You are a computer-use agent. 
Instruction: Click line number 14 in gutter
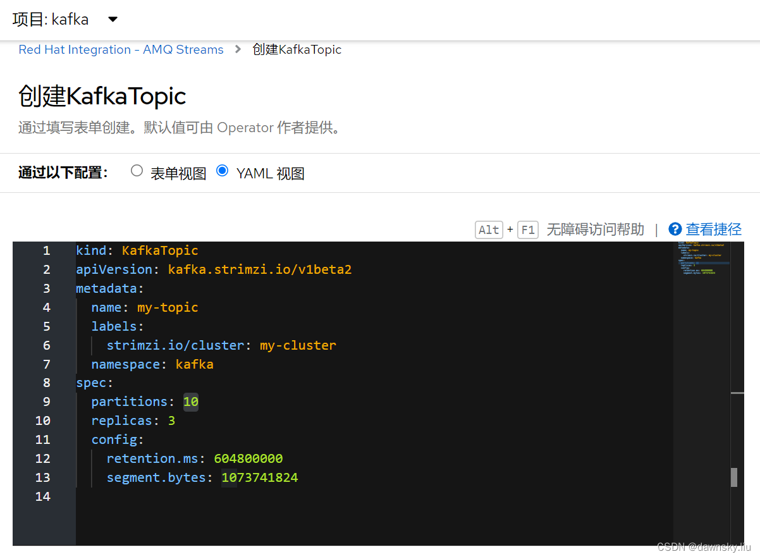42,496
